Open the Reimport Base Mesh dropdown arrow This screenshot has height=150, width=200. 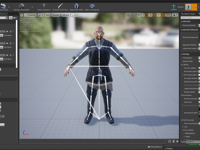32,7
